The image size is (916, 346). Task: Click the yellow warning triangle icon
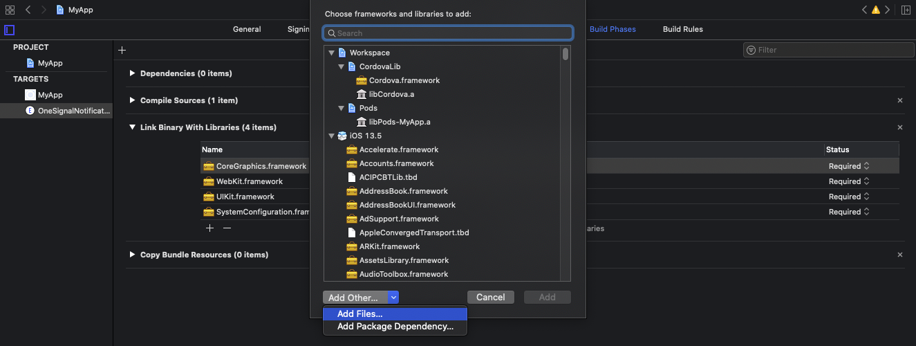pos(875,10)
